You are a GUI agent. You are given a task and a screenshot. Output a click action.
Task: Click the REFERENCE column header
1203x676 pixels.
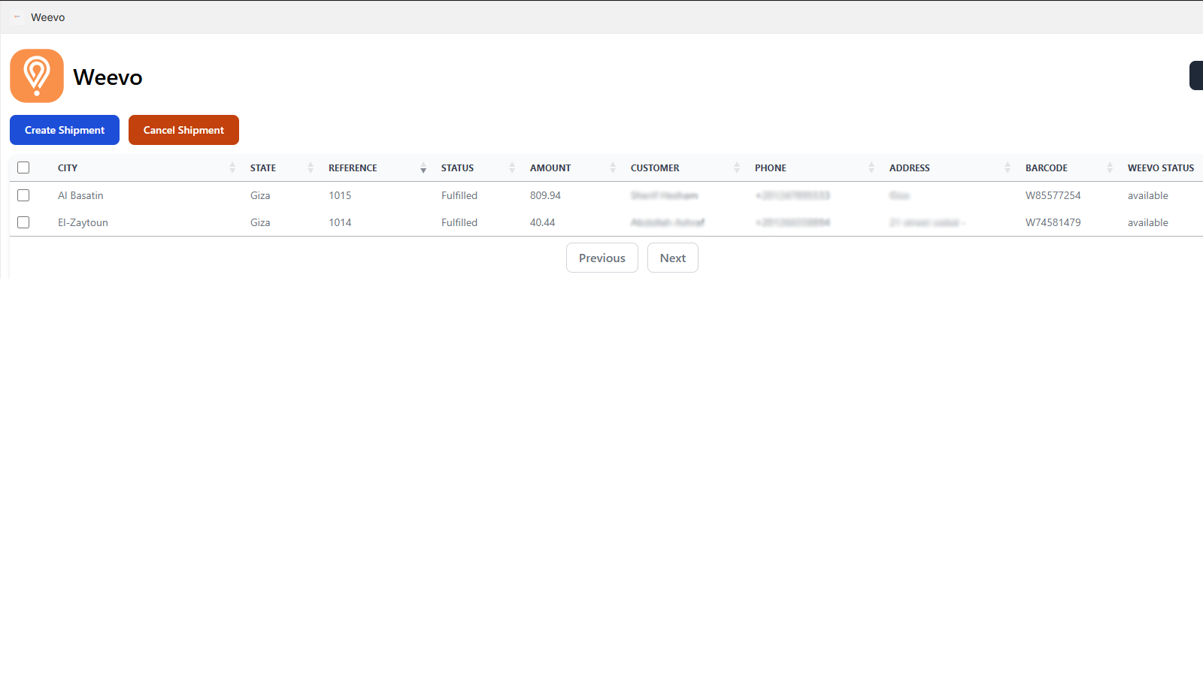[x=353, y=168]
